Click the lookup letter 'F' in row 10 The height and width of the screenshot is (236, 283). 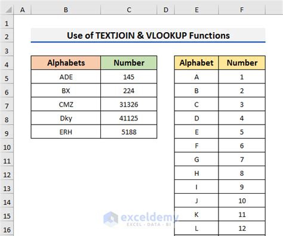[196, 145]
